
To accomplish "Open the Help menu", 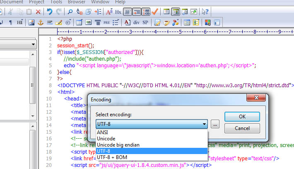I will click(x=120, y=2).
